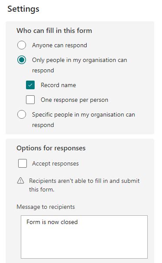This screenshot has width=162, height=263.
Task: Click the Message to recipients label
Action: [45, 207]
